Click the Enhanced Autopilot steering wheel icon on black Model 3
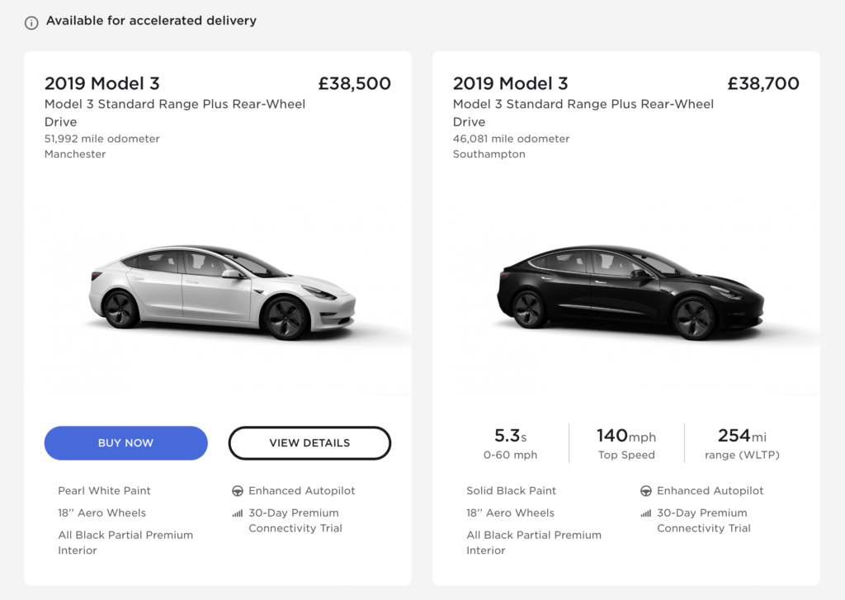This screenshot has width=845, height=600. tap(644, 490)
